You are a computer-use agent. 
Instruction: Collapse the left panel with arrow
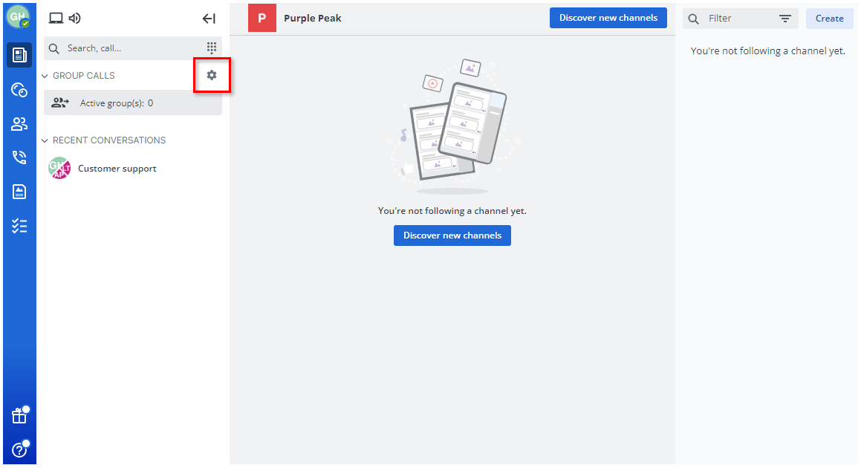(209, 19)
